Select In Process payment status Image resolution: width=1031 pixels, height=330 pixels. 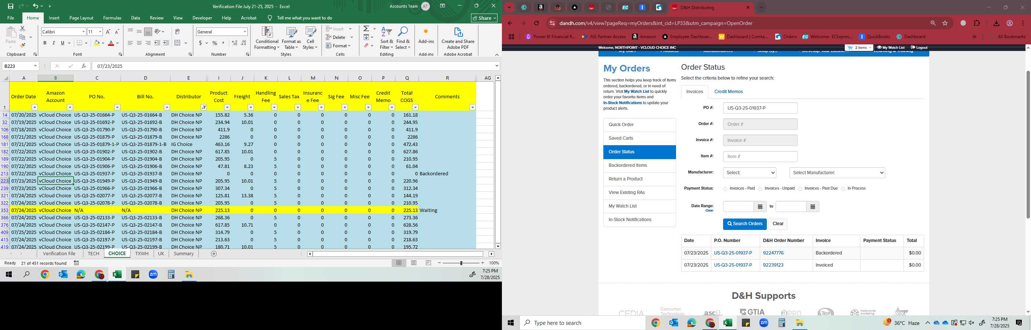coord(843,189)
